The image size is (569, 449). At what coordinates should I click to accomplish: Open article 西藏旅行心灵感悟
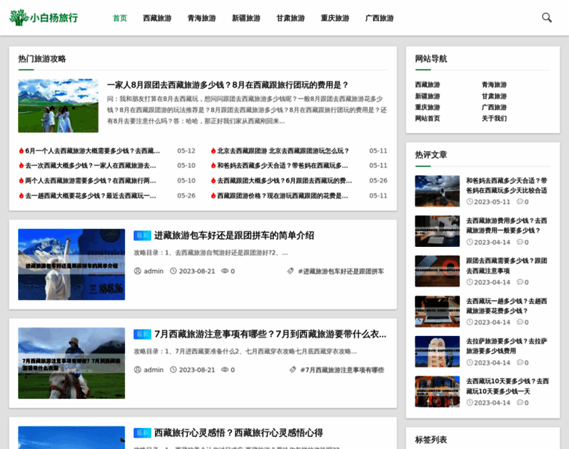(238, 433)
